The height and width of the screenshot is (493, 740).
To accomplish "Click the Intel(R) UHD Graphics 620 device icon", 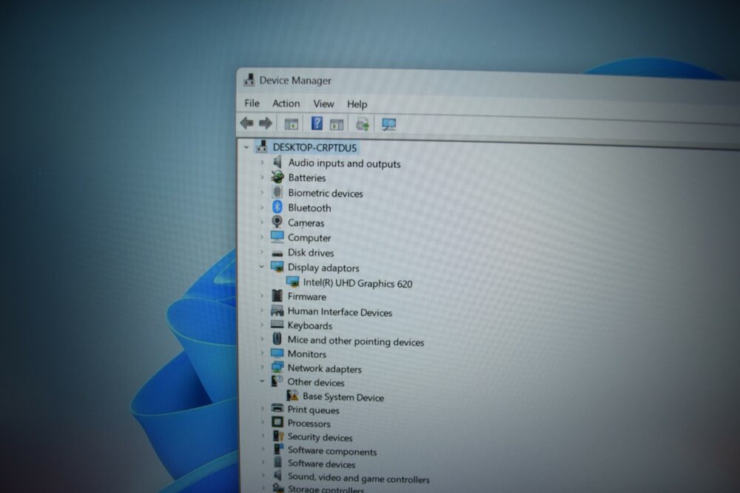I will [292, 282].
